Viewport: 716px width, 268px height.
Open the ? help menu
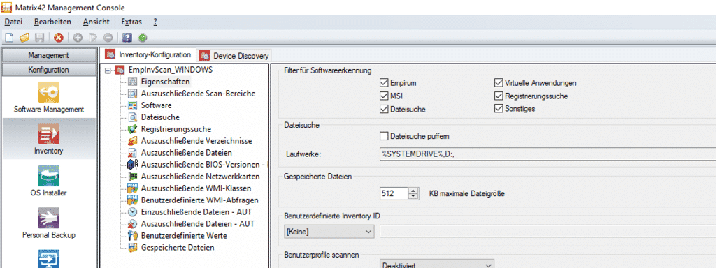155,22
